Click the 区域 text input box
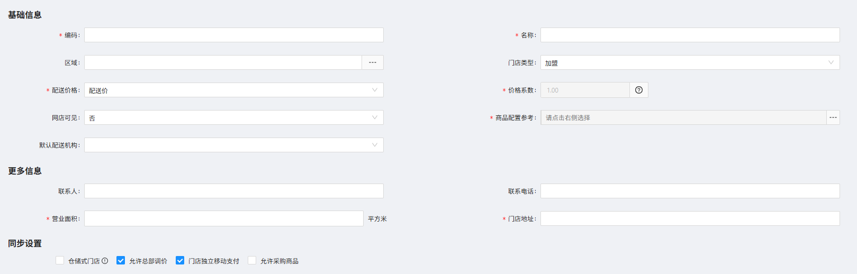The image size is (857, 274). (223, 62)
